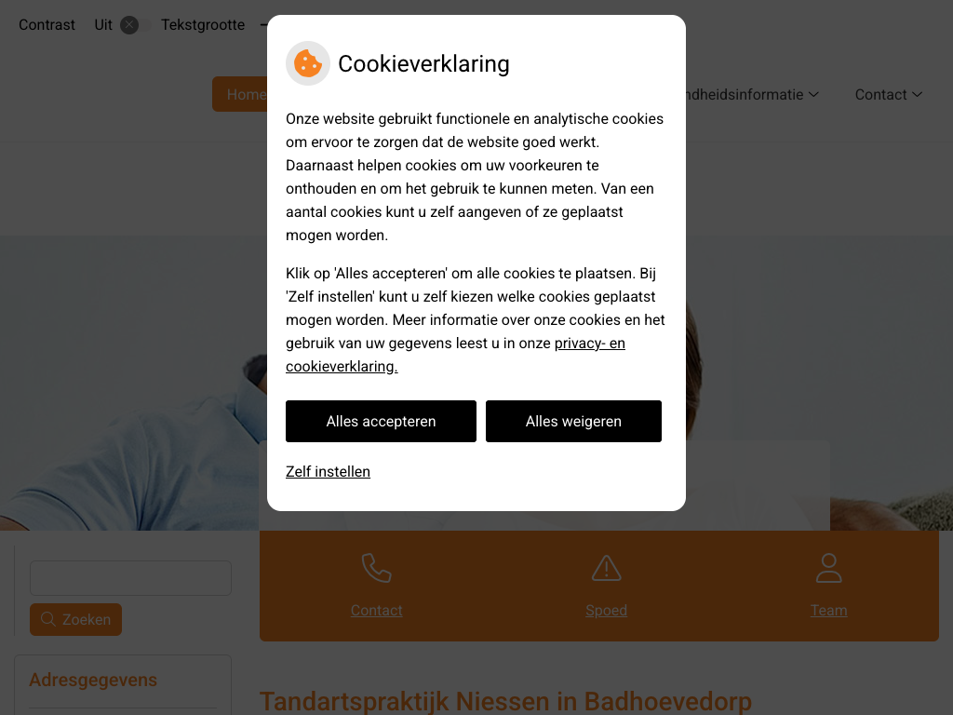Click the Tekstgrootte label
Screen dimensions: 953x715
coord(203,25)
